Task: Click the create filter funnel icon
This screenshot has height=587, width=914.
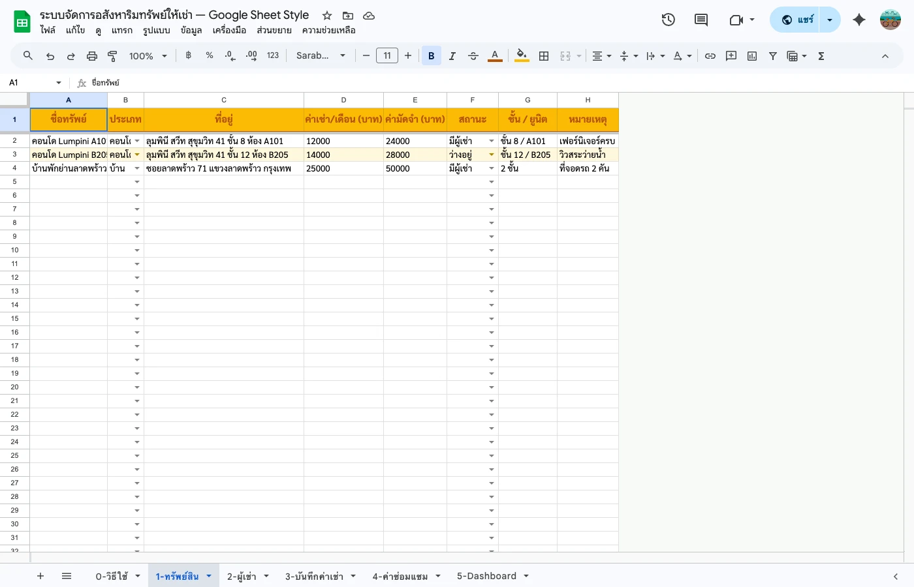Action: (773, 56)
